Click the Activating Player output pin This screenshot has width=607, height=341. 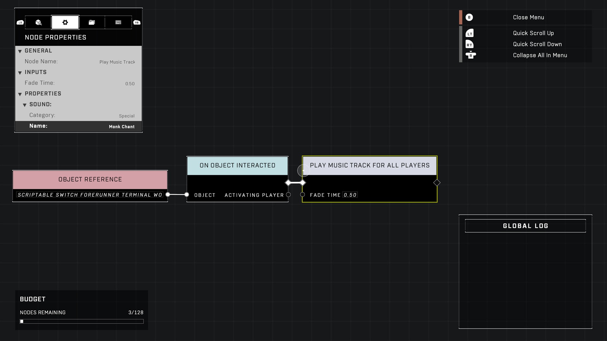tap(288, 195)
